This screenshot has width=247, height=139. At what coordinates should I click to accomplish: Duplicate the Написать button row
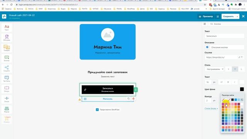pyautogui.click(x=129, y=99)
